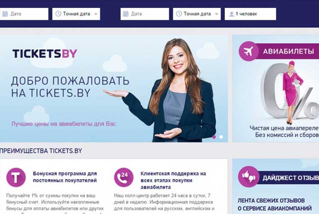Follow the Бонусная программа для постоянных покупателей link
319x214 pixels.
[x=65, y=177]
